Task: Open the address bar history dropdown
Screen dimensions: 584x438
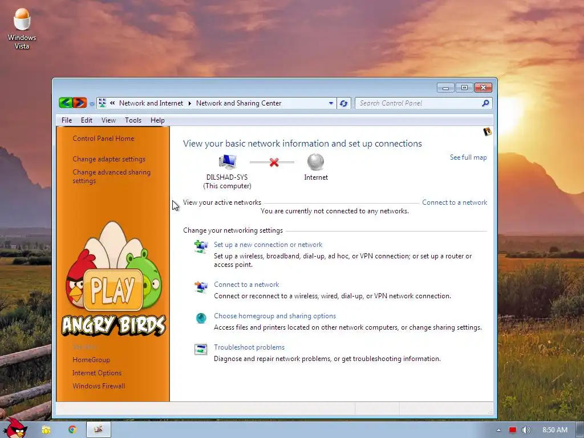Action: click(x=331, y=103)
